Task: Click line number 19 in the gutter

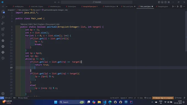Action: [11, 67]
